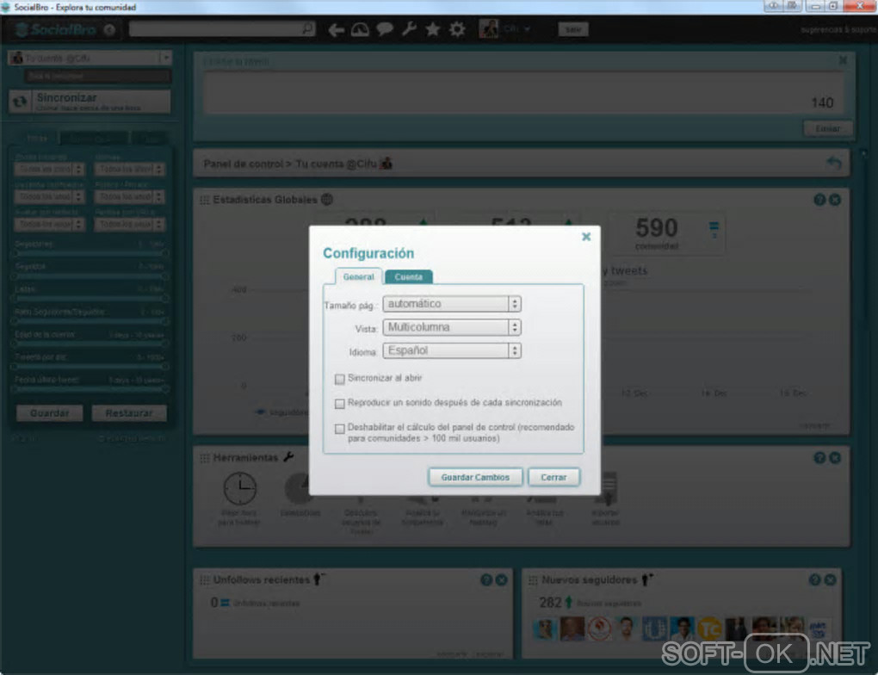Open settings gear icon in top toolbar
878x675 pixels.
point(457,29)
